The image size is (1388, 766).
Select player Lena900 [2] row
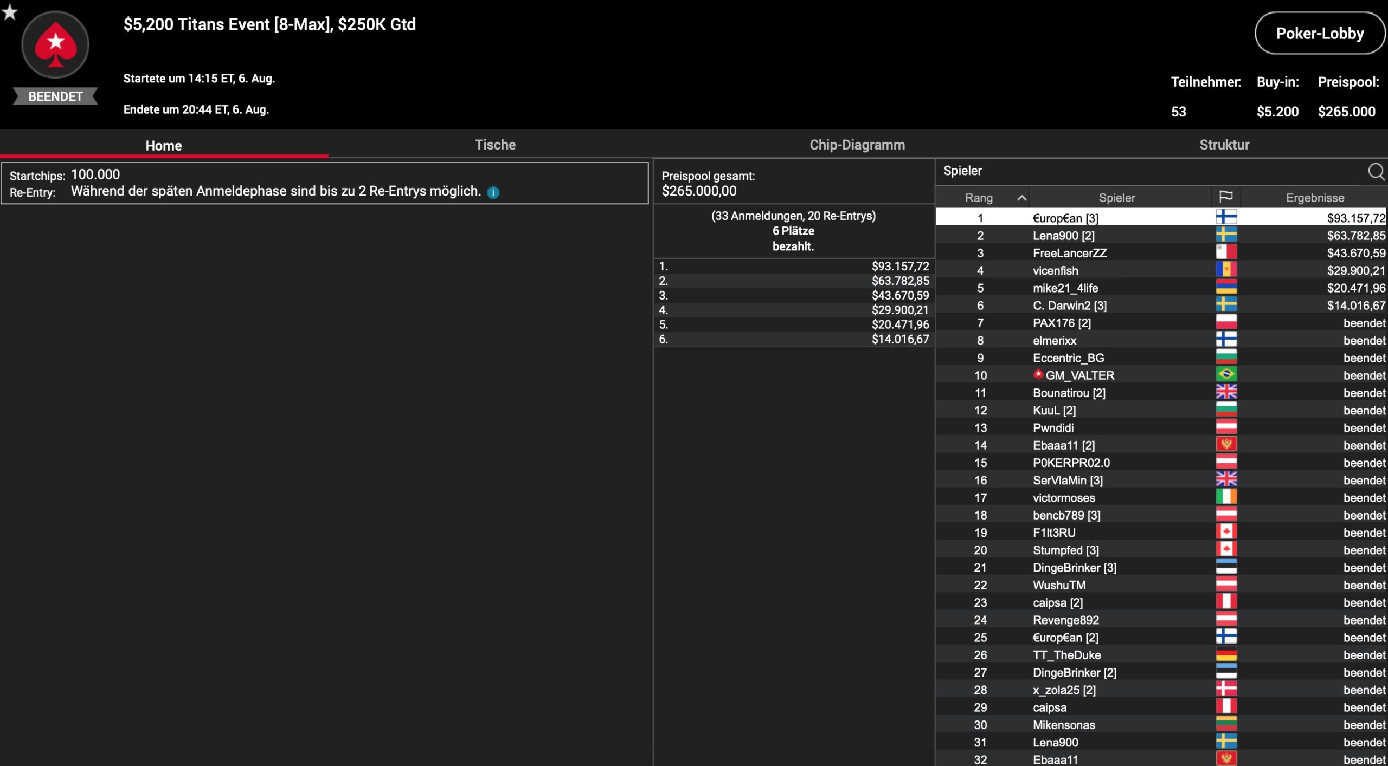(x=1063, y=236)
